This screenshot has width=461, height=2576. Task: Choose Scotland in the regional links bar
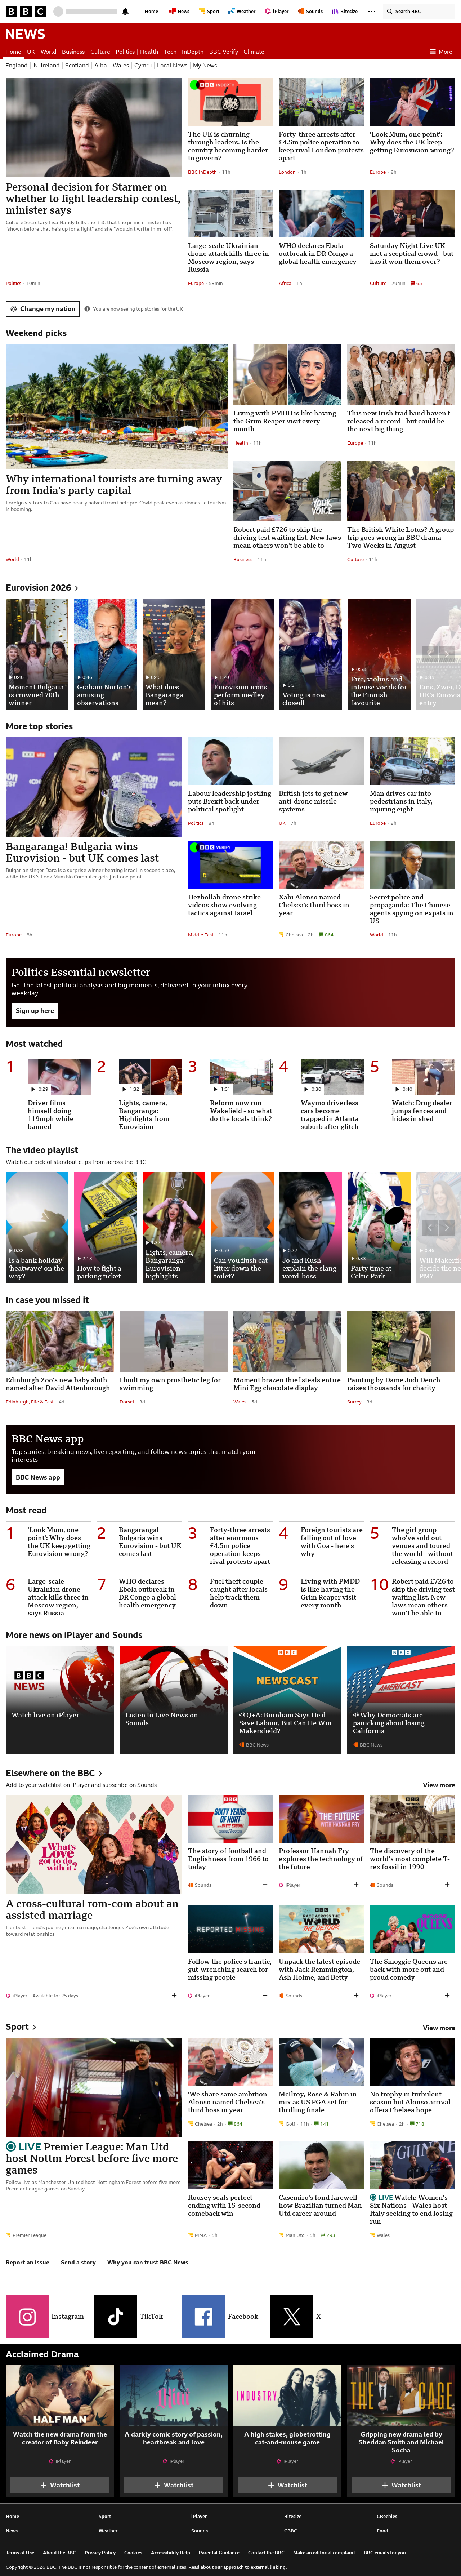tap(77, 66)
